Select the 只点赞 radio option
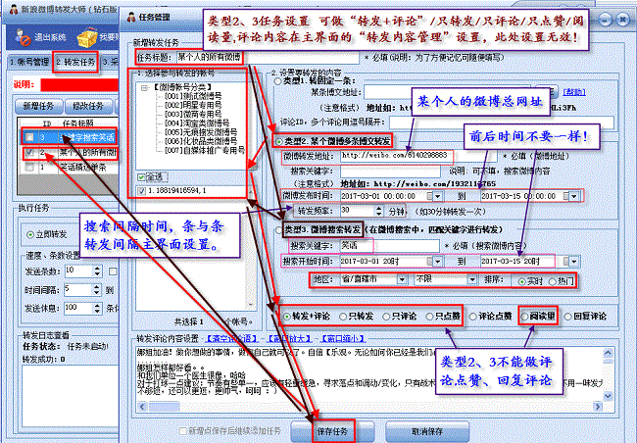The width and height of the screenshot is (637, 443). coord(429,317)
